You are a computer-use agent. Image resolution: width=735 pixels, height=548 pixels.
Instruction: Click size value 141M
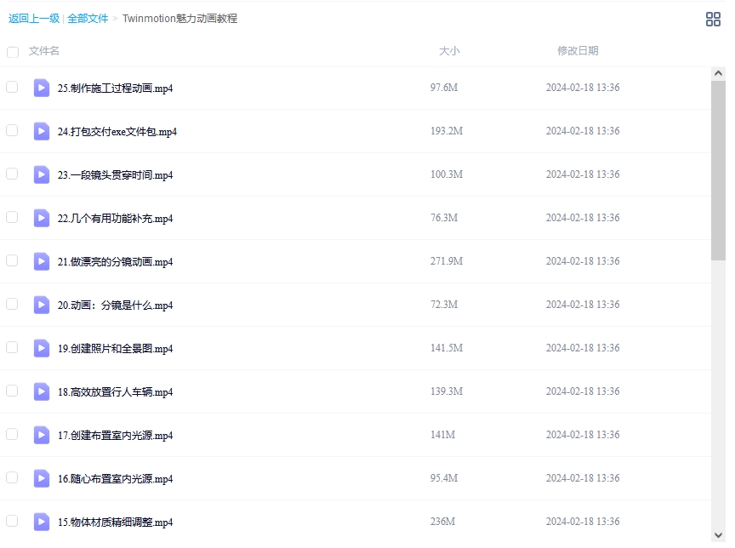click(x=443, y=435)
